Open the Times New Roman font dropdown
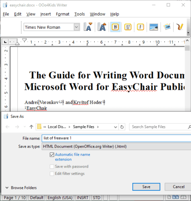191x201 pixels. click(76, 27)
